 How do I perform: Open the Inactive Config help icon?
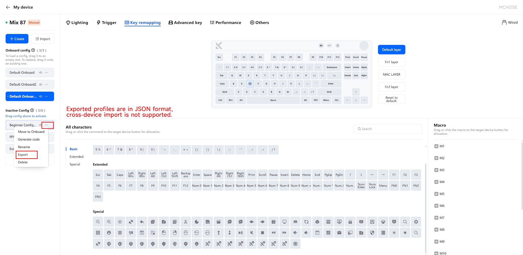click(x=32, y=110)
